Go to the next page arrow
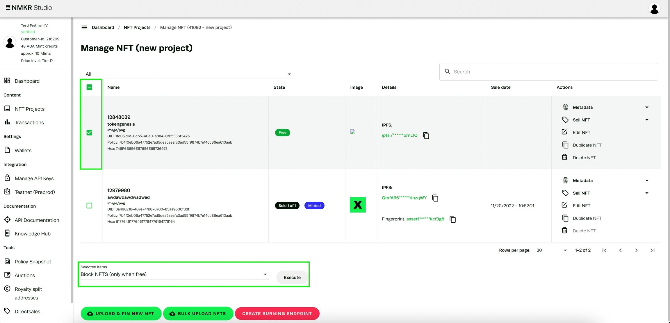 [636, 250]
